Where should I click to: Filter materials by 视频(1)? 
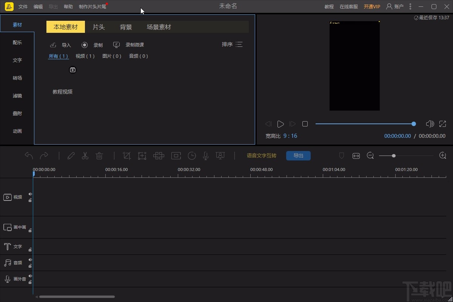[85, 56]
